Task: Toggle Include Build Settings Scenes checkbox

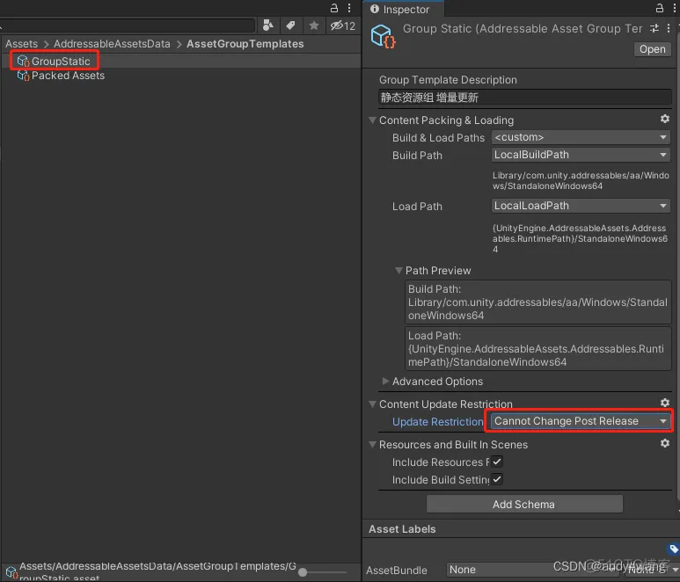Action: [x=497, y=479]
